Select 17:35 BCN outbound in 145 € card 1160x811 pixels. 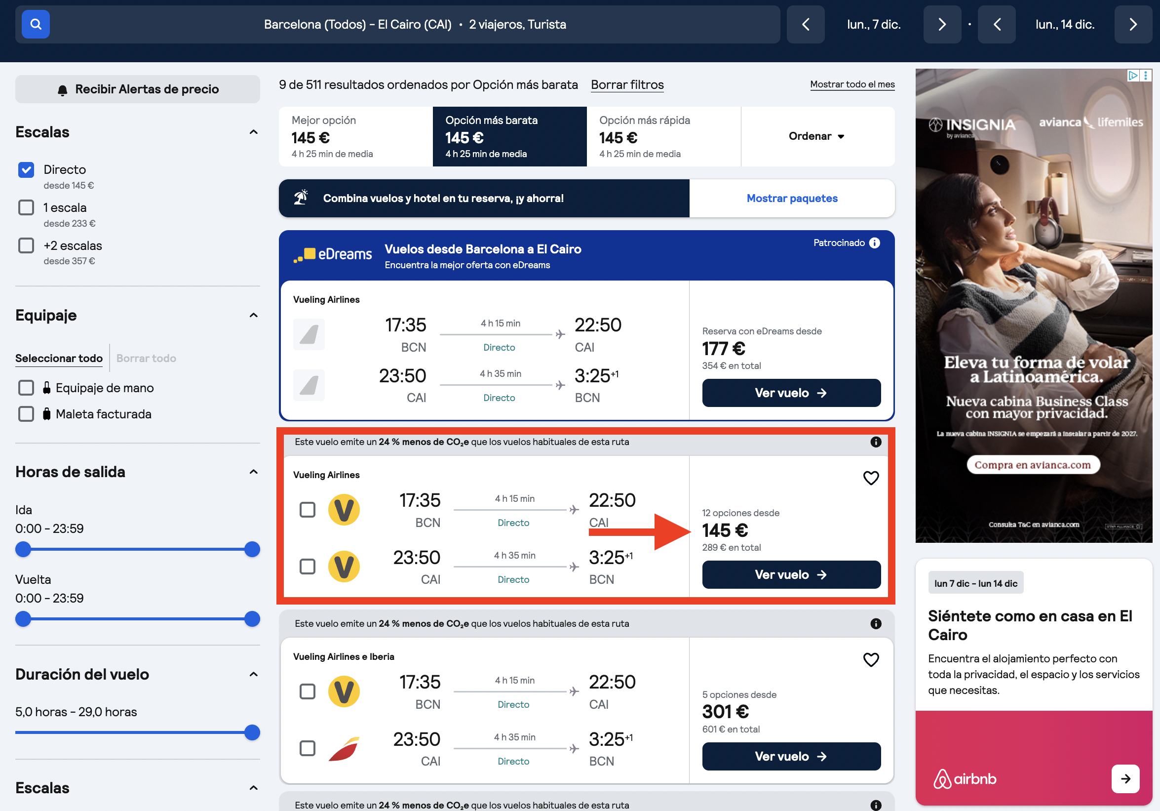(x=307, y=510)
